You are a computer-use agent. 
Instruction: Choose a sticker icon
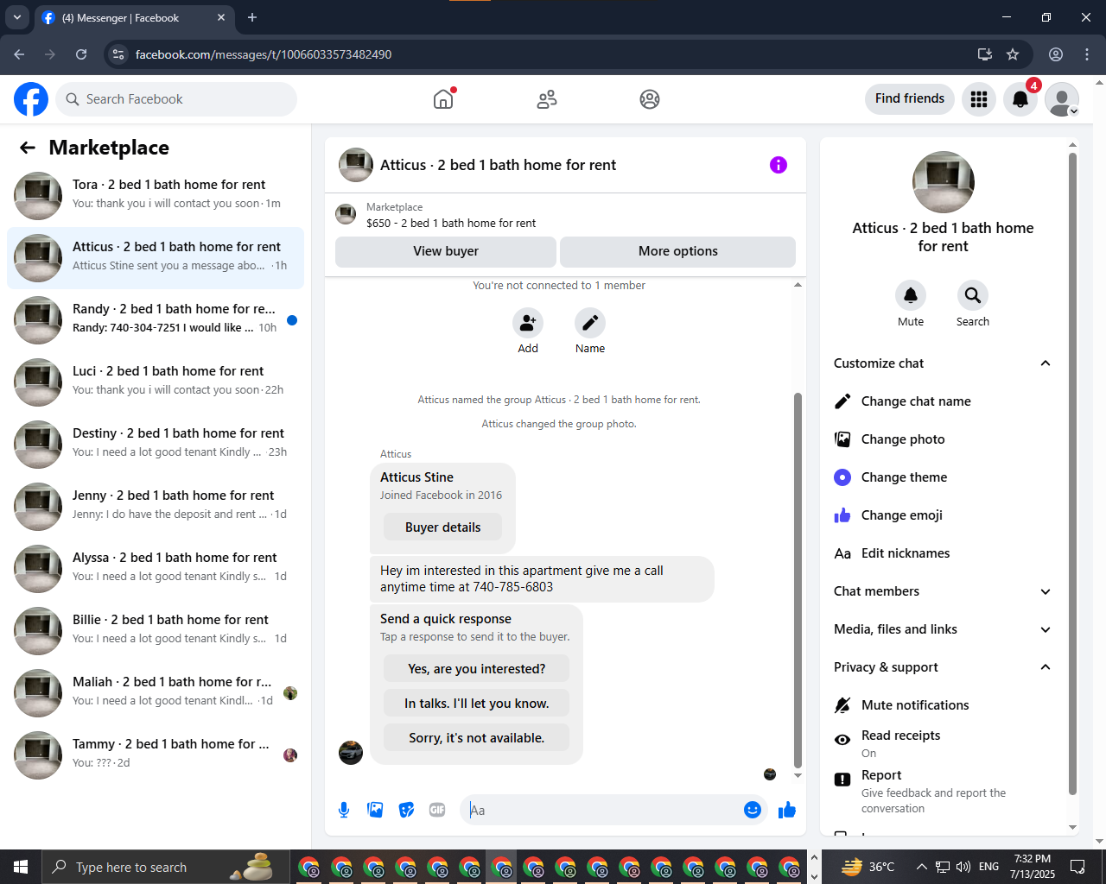click(x=406, y=810)
